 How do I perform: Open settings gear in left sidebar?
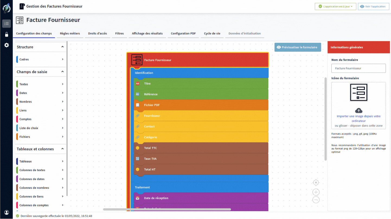(x=7, y=45)
